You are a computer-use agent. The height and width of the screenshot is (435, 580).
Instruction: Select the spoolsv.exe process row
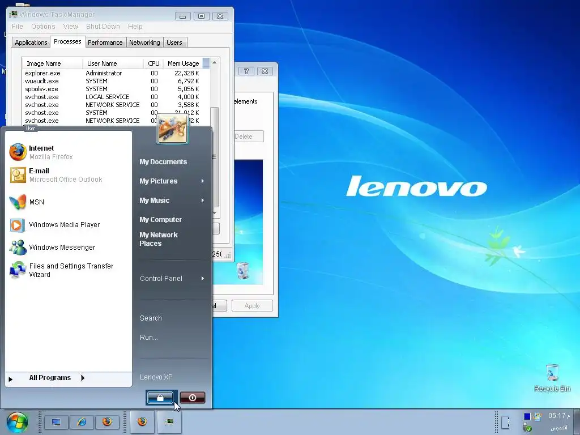(x=112, y=89)
